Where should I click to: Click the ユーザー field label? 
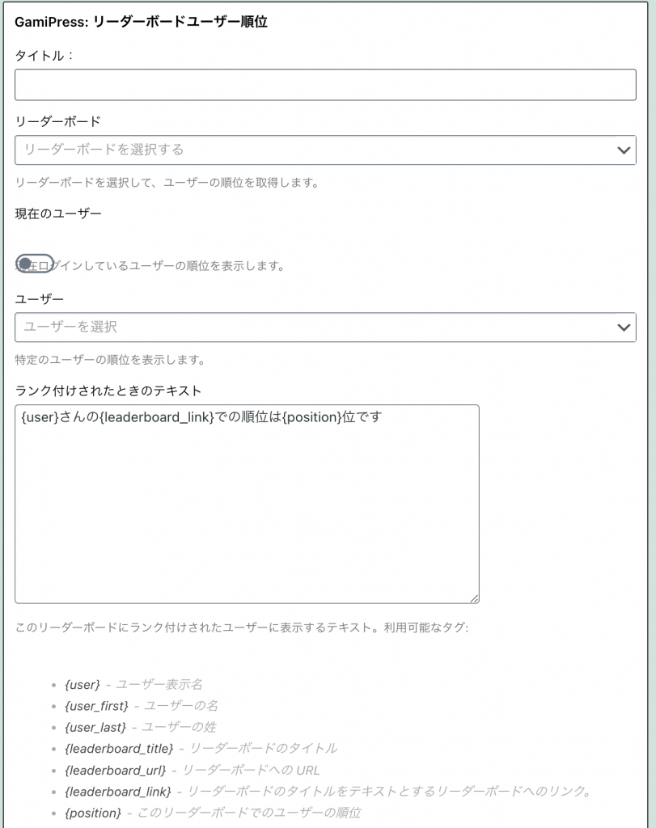click(39, 299)
